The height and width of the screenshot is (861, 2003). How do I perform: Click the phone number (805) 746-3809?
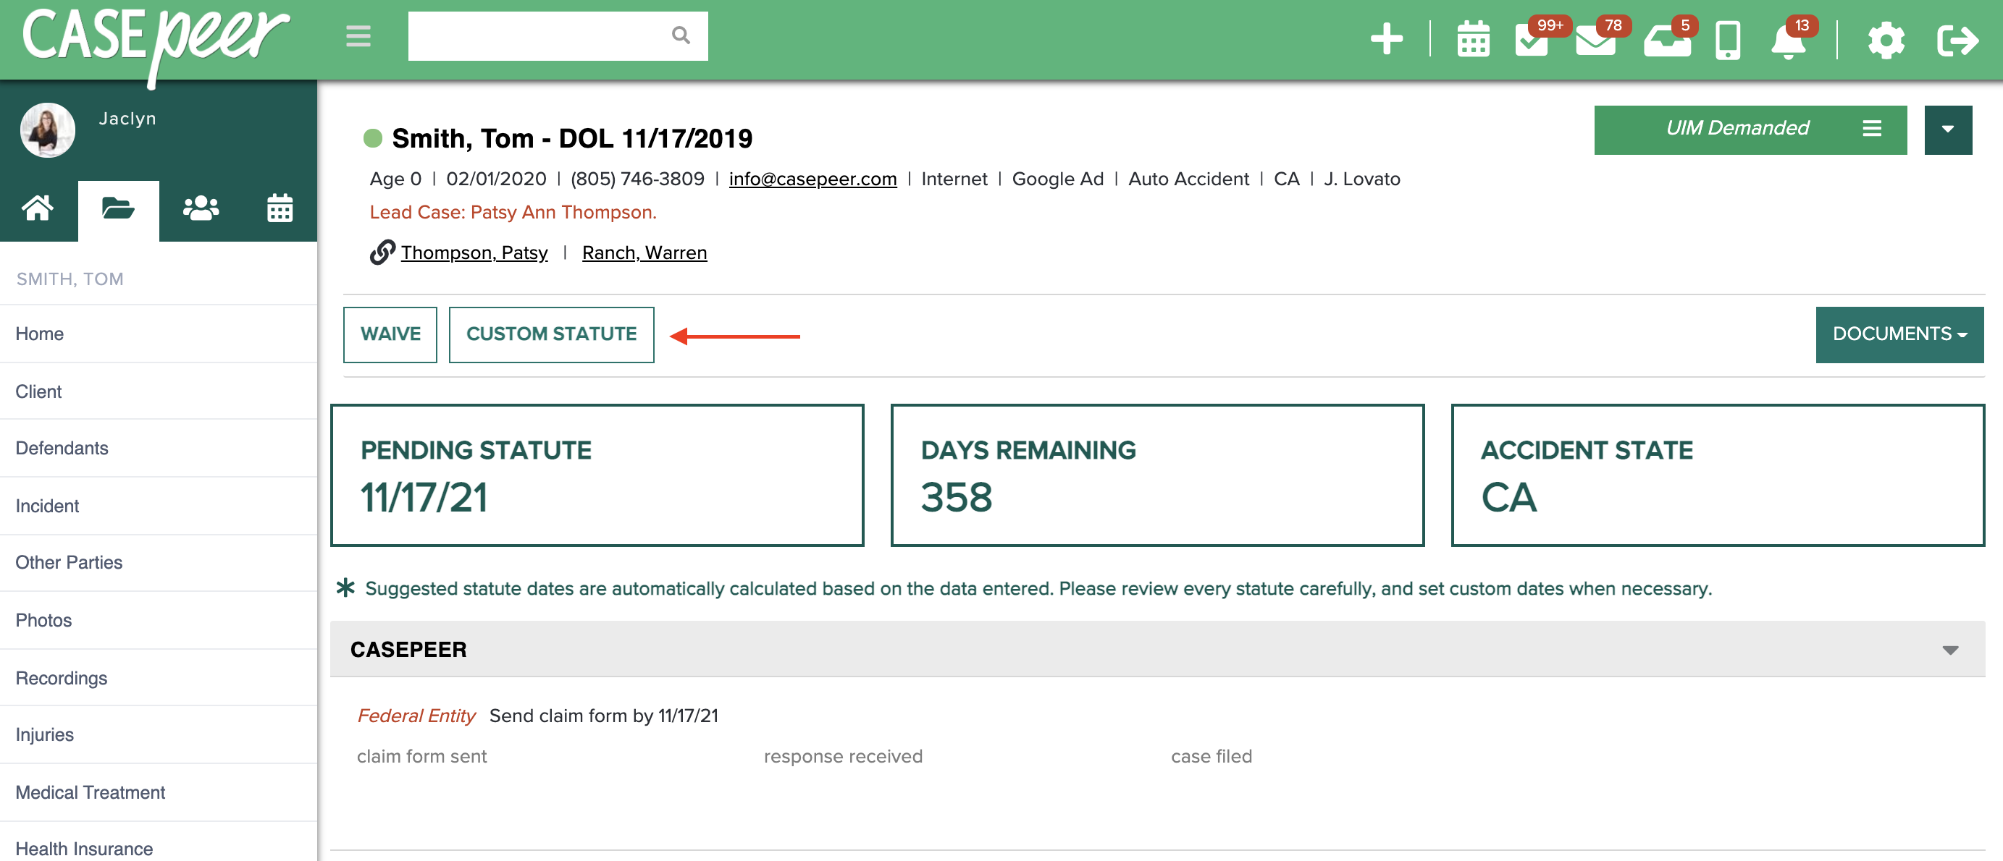pyautogui.click(x=637, y=179)
